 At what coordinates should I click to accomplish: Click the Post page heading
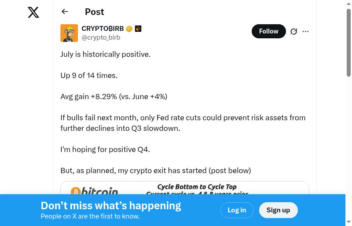[x=95, y=12]
